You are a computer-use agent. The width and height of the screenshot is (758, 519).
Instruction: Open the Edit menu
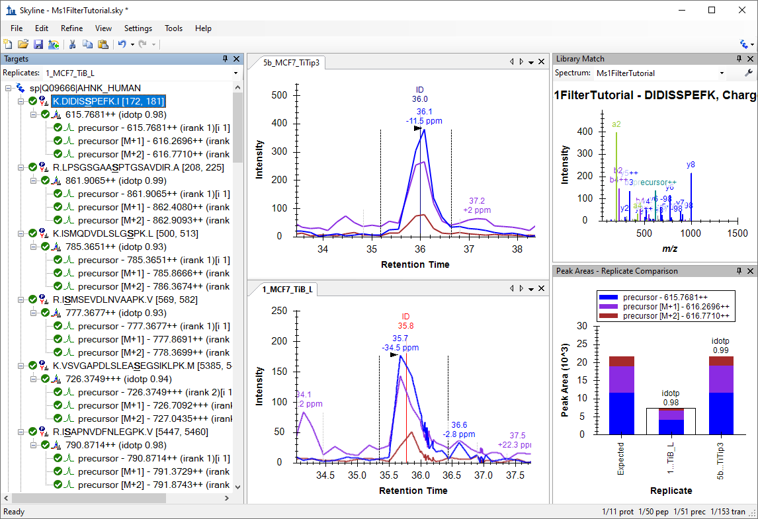click(42, 28)
